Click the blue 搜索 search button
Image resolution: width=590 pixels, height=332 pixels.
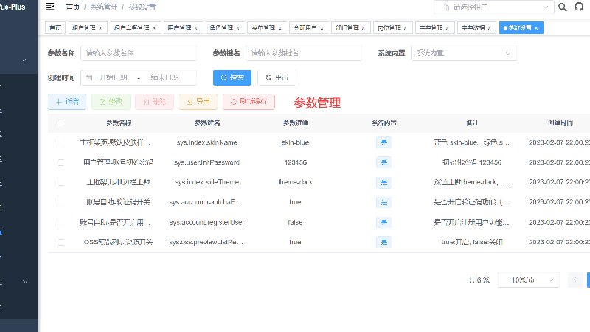click(232, 77)
